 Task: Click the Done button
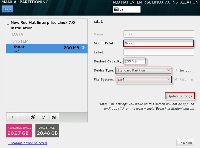[7, 9]
